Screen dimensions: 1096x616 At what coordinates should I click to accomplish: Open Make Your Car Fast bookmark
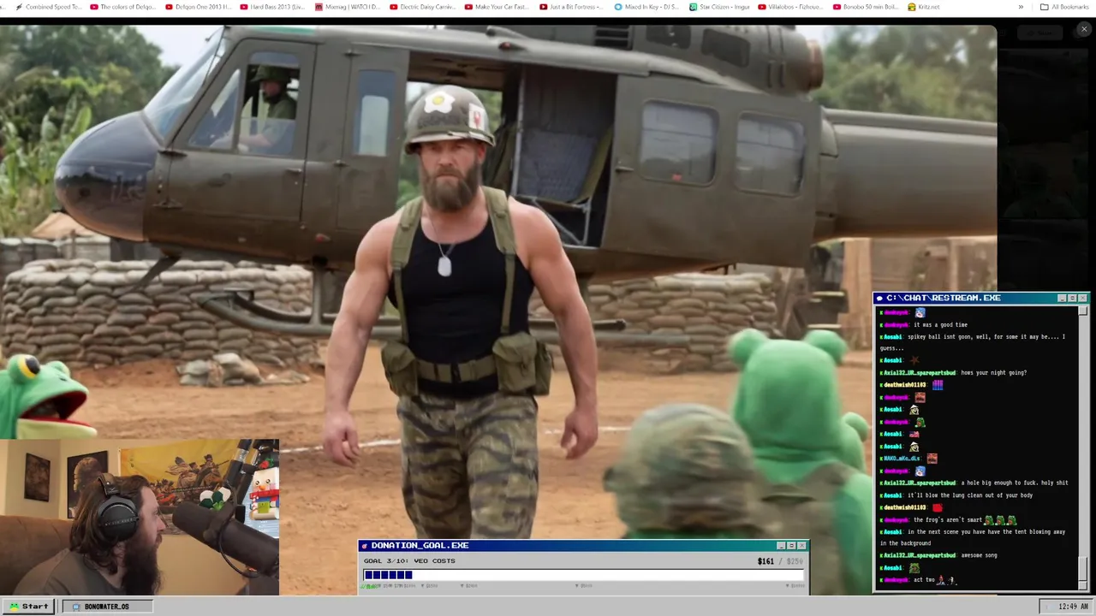click(x=497, y=7)
